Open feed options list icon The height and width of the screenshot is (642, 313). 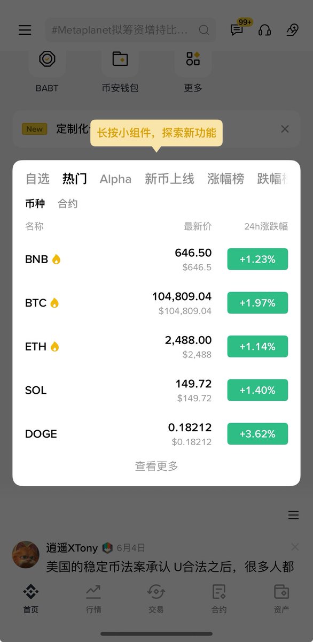293,515
